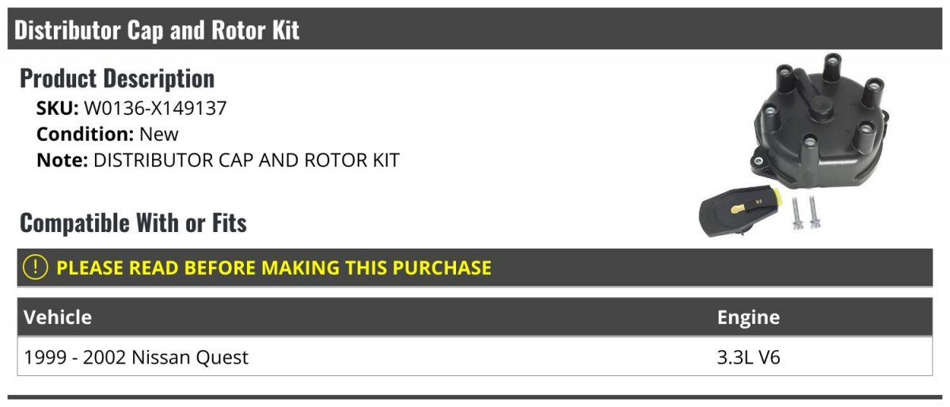Select the black rotor part image

pos(740,210)
